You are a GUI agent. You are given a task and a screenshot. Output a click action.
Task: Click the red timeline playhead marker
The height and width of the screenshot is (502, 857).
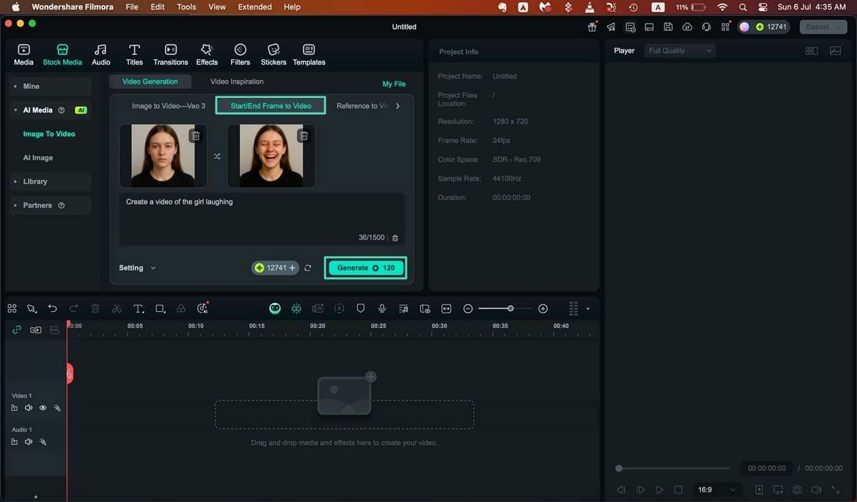(x=69, y=373)
